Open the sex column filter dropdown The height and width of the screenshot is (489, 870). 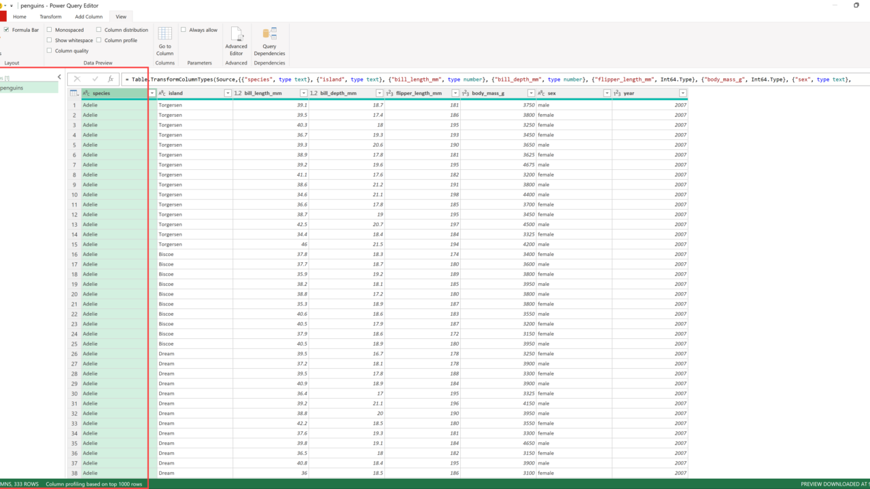tap(606, 93)
